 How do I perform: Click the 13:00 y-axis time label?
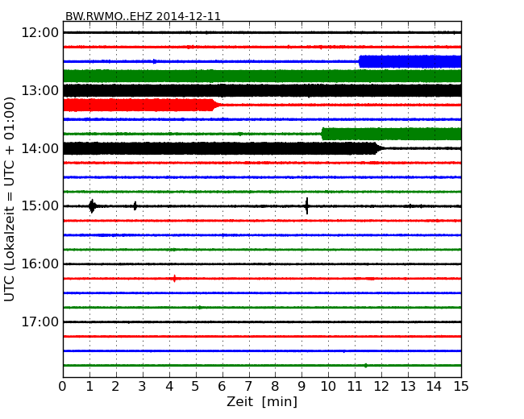coord(40,90)
